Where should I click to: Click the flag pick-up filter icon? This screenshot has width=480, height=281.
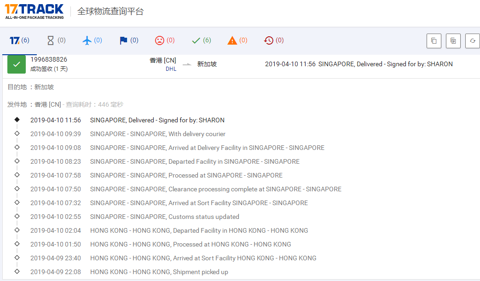(122, 40)
